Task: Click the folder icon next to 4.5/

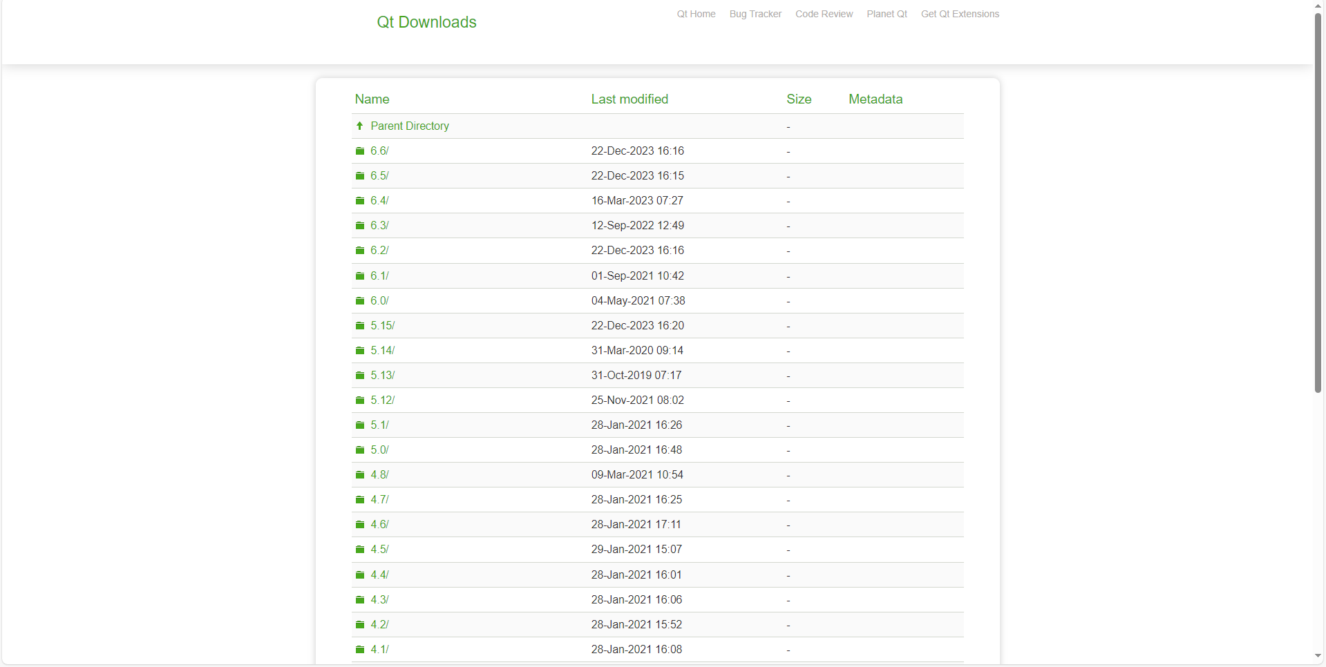Action: click(x=360, y=549)
